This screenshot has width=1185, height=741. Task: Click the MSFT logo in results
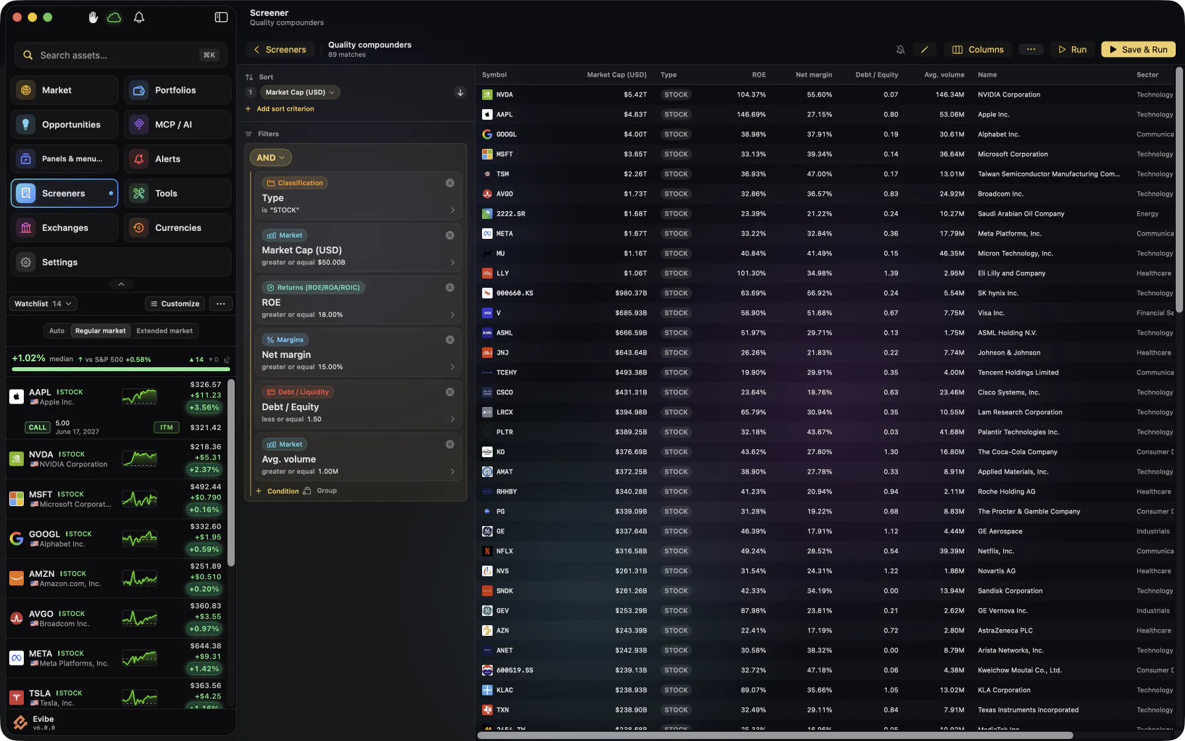[487, 154]
